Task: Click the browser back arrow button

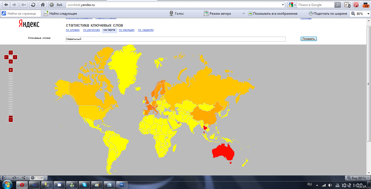Action: [x=6, y=5]
